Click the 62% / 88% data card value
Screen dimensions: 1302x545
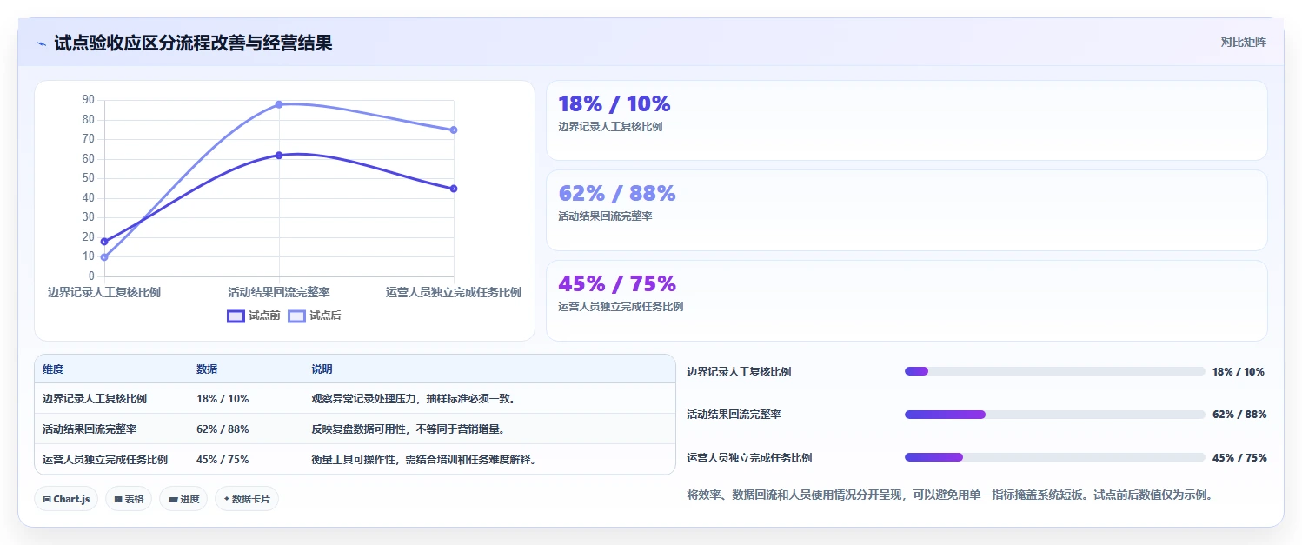tap(616, 193)
